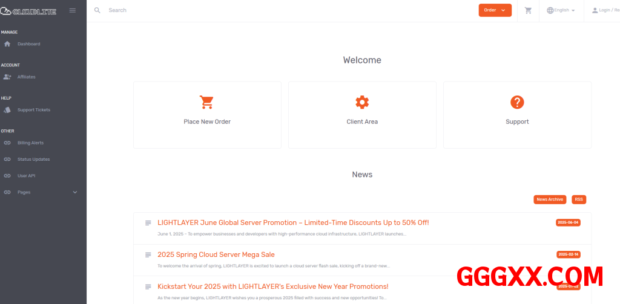Viewport: 620px width, 304px height.
Task: Open the shopping cart icon
Action: [528, 10]
